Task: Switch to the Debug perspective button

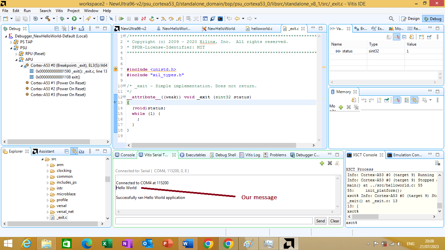Action: click(433, 19)
